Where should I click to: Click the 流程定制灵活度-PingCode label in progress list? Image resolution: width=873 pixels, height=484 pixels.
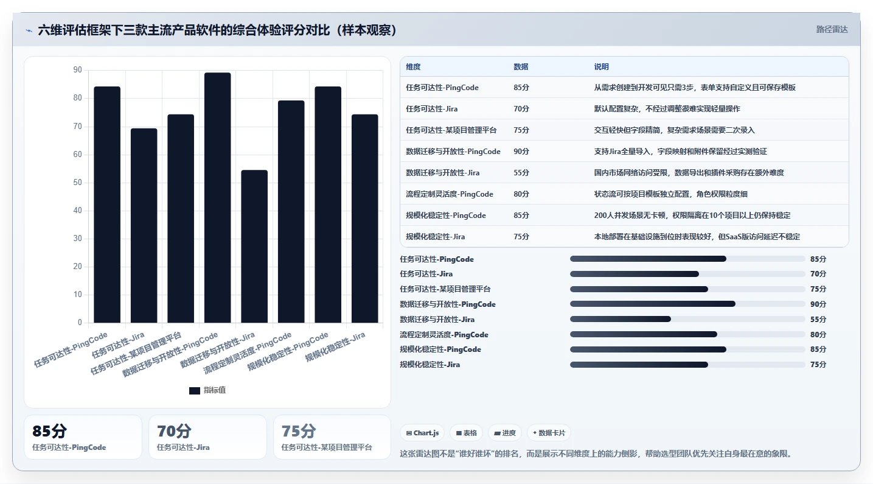444,335
